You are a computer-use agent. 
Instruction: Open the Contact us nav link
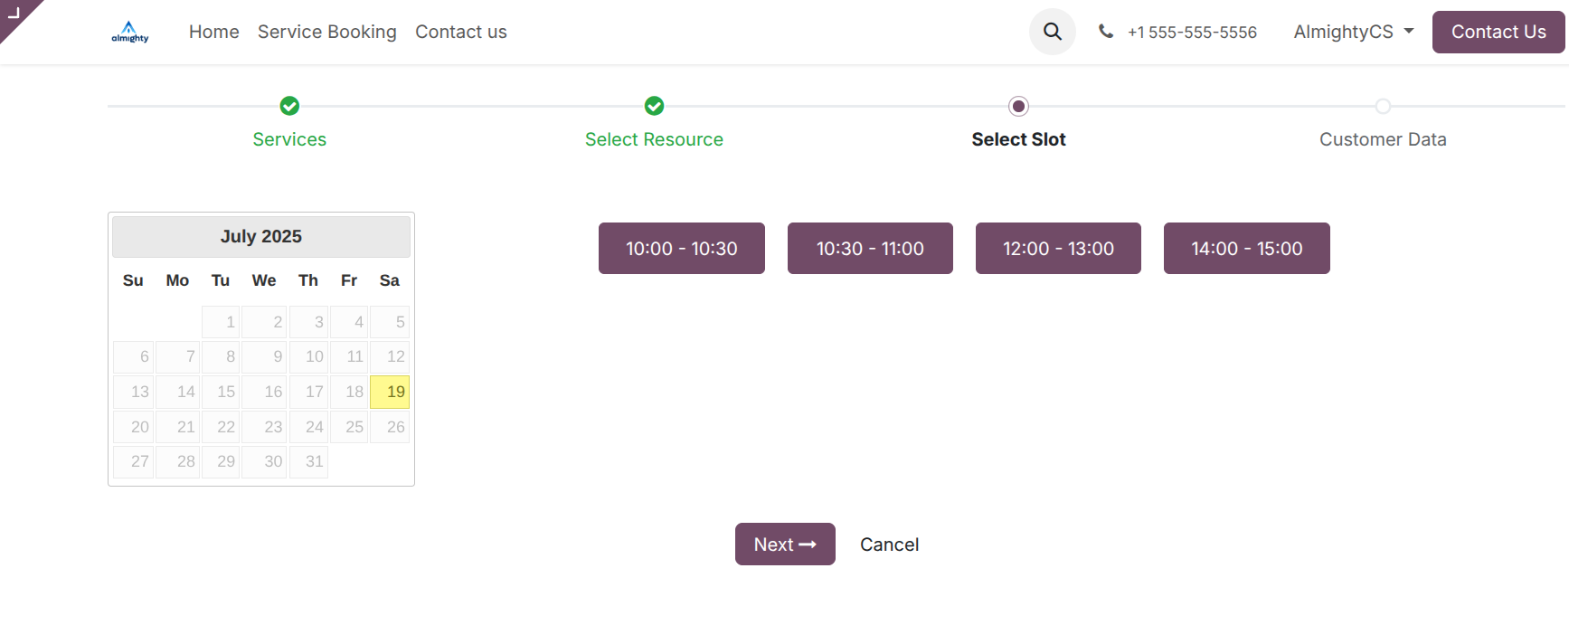(x=460, y=32)
